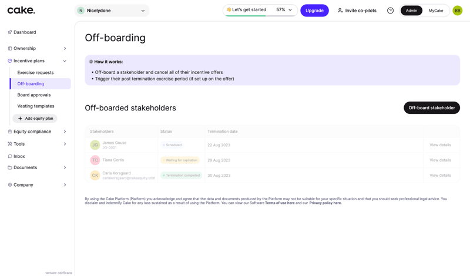View details for Carla Korsgaard

click(440, 176)
